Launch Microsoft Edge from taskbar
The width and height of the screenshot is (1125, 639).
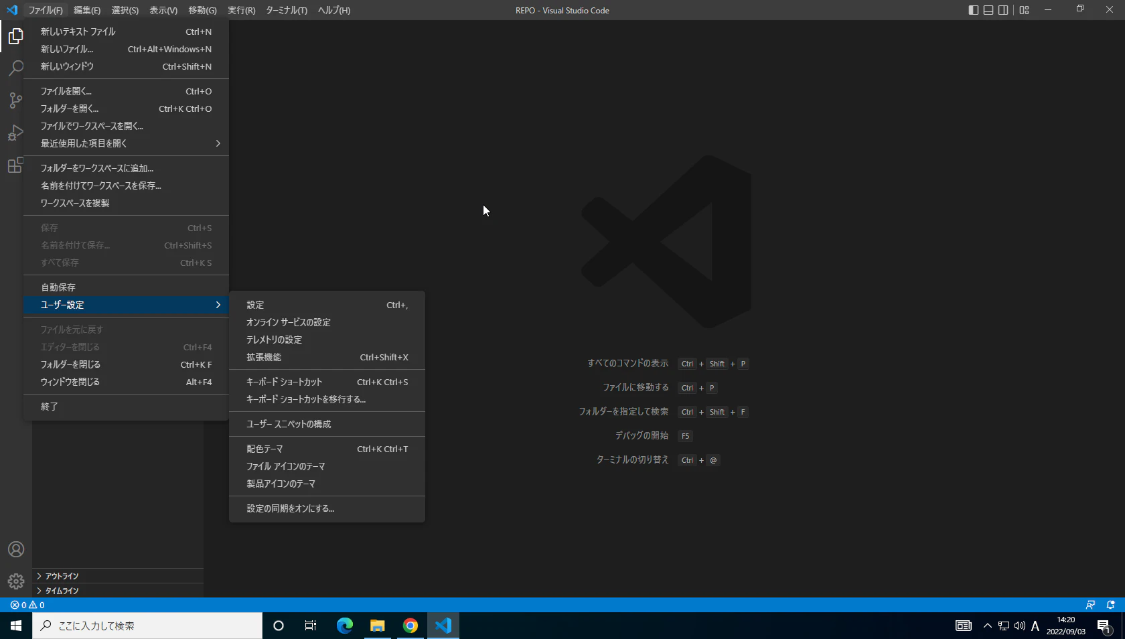coord(344,626)
